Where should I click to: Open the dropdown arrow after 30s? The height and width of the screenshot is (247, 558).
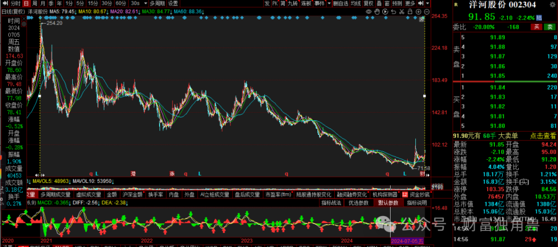(x=145, y=3)
